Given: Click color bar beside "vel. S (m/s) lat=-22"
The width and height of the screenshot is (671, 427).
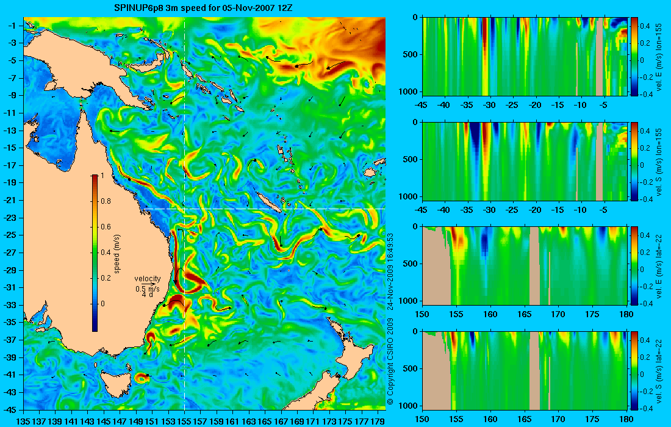Looking at the screenshot, I should tap(634, 370).
